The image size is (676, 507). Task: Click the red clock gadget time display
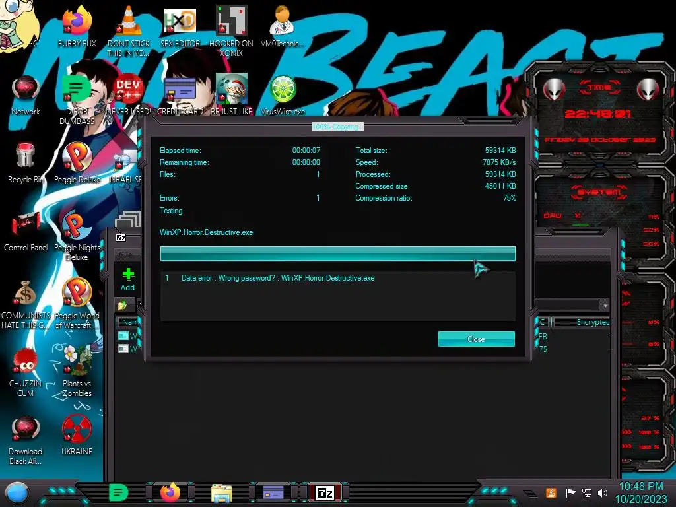click(598, 114)
